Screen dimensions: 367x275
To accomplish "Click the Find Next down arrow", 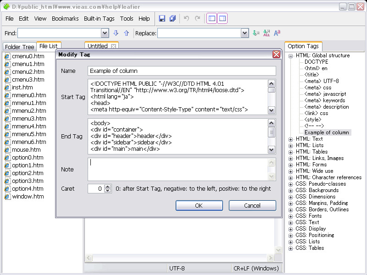I will [116, 33].
